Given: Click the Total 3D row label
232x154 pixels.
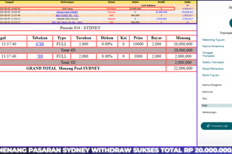Looking at the screenshot, I should (68, 62).
